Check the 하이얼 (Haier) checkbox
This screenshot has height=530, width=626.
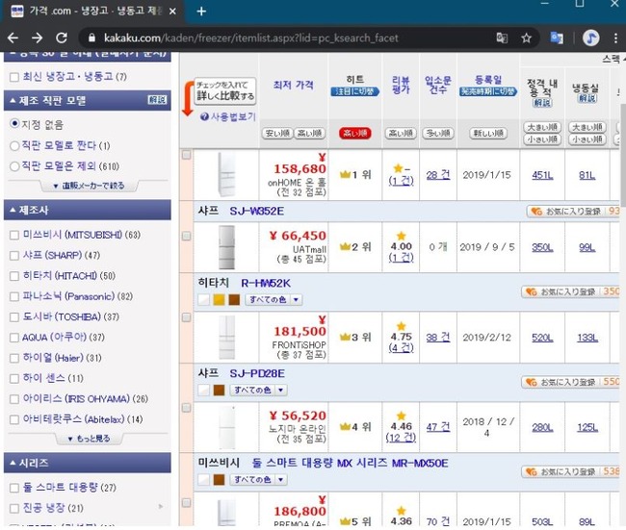[14, 358]
